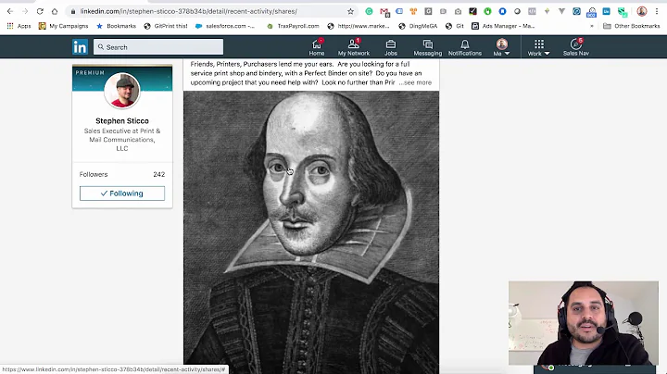View Notifications

(x=464, y=47)
